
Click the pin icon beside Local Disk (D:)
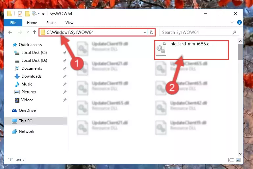click(65, 60)
